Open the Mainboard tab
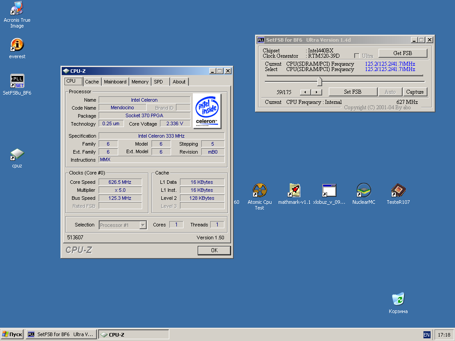Screen dimensions: 455x341 115,82
